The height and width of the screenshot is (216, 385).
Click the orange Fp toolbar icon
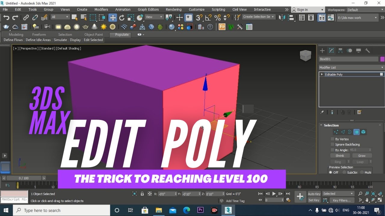point(222,27)
